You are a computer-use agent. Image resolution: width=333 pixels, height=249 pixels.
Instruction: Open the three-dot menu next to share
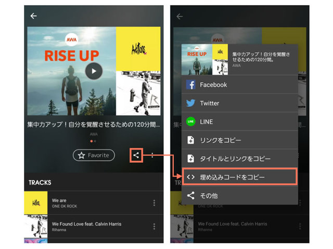[x=152, y=156]
